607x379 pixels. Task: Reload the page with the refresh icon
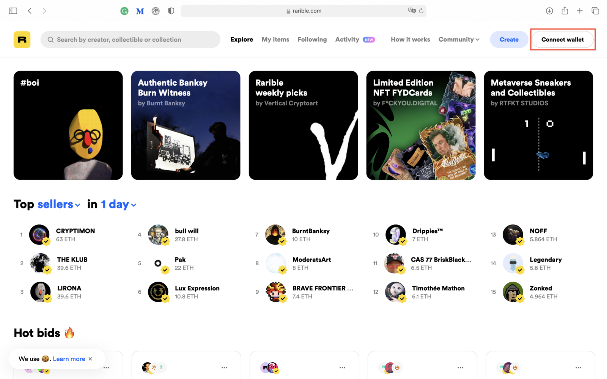(x=421, y=11)
